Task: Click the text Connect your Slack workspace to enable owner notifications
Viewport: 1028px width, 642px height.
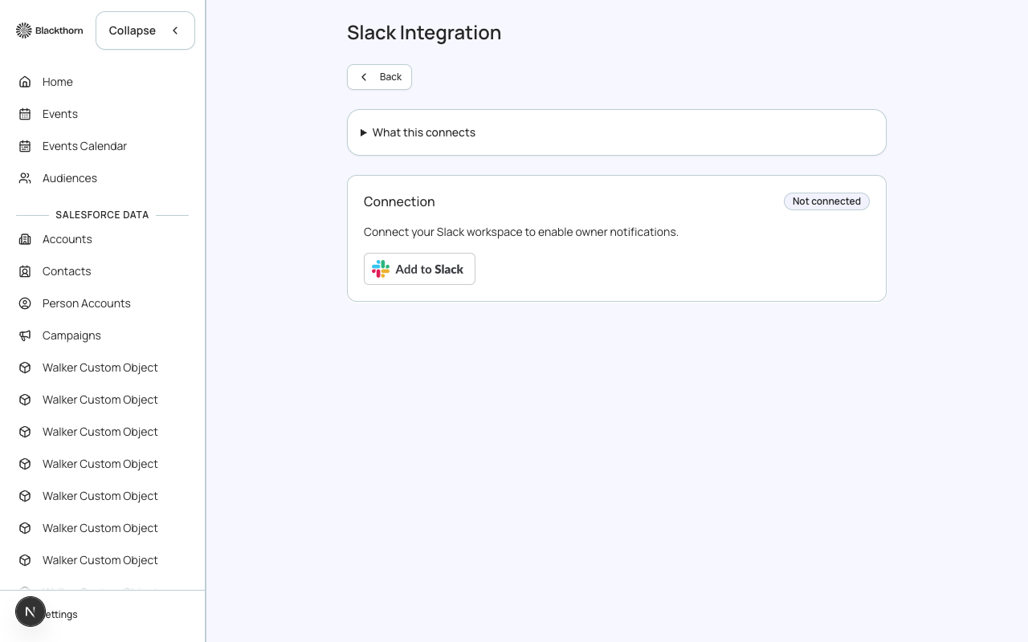Action: coord(521,232)
